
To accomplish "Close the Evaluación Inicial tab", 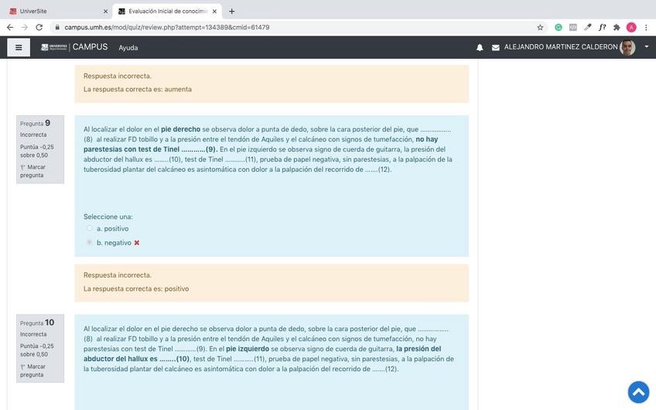I will (x=214, y=12).
